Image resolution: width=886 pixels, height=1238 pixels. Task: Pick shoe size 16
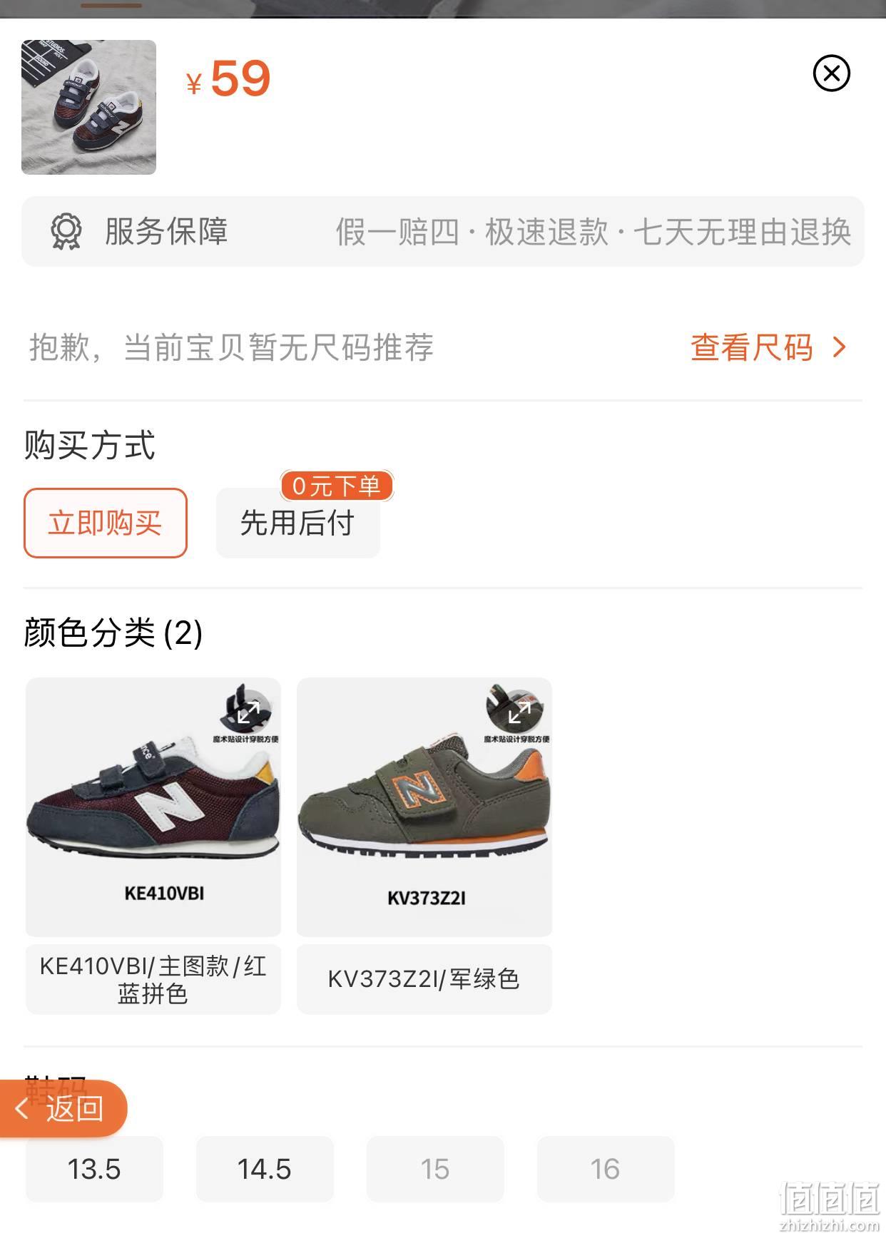[606, 1169]
